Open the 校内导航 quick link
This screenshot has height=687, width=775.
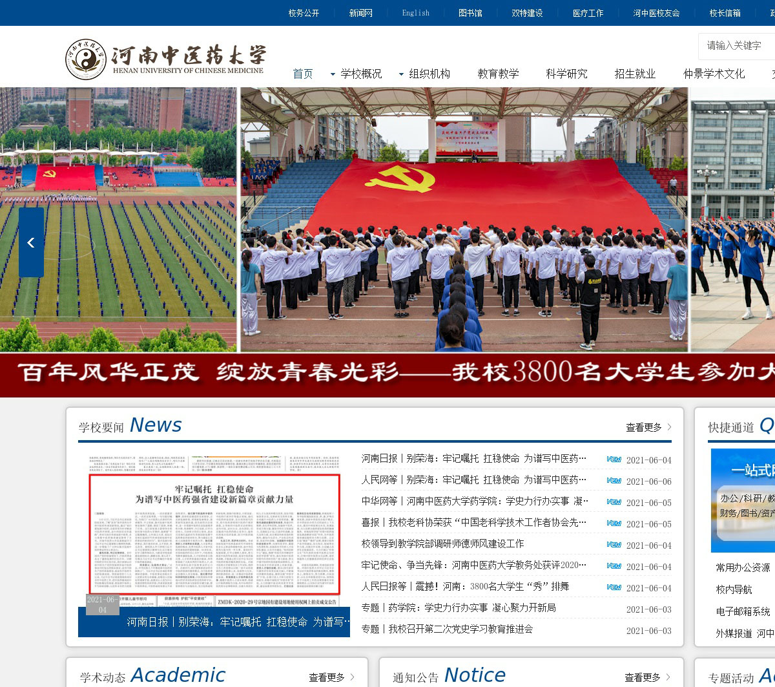click(x=734, y=590)
